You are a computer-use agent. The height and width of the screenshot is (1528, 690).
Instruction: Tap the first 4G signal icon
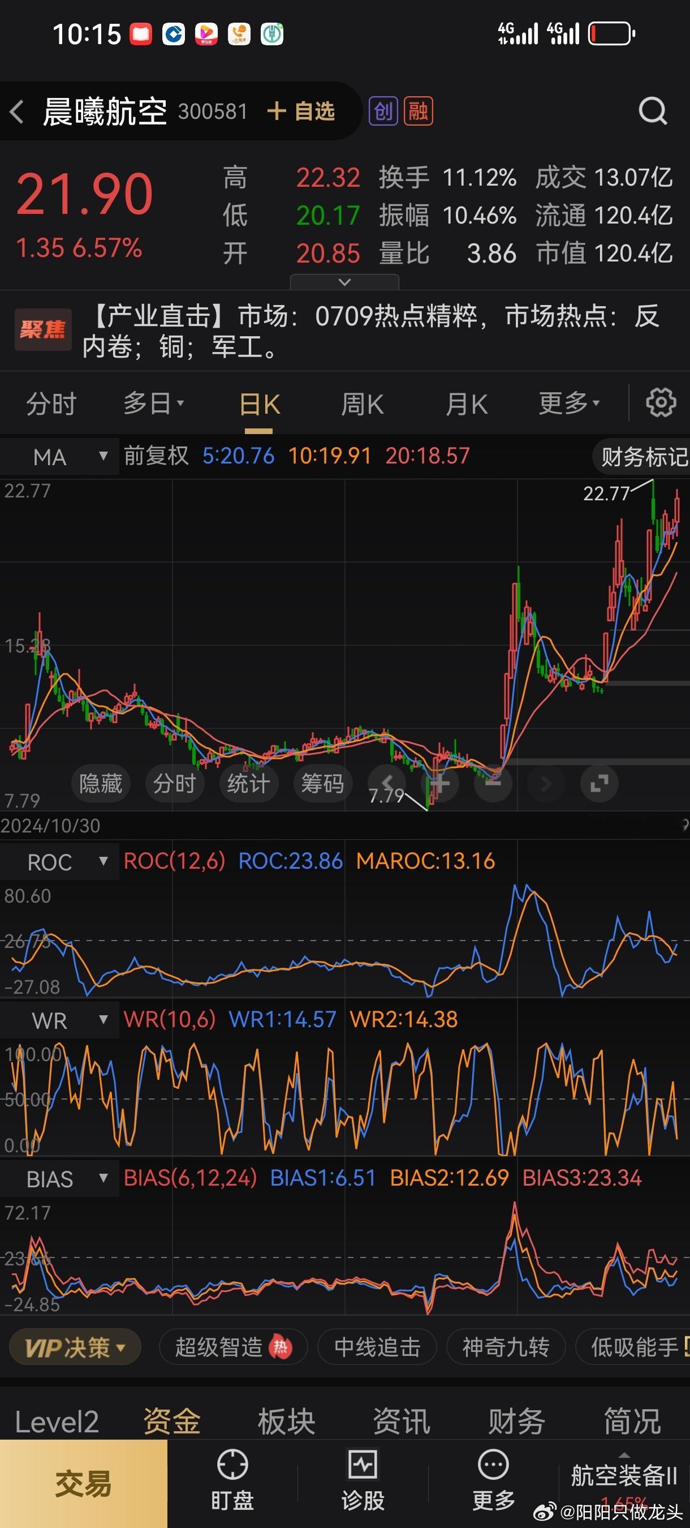coord(518,34)
